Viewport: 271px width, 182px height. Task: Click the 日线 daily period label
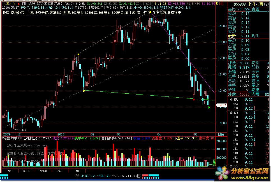pyautogui.click(x=221, y=134)
